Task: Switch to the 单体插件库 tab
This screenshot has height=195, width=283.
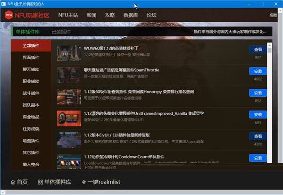Action: coord(28,32)
